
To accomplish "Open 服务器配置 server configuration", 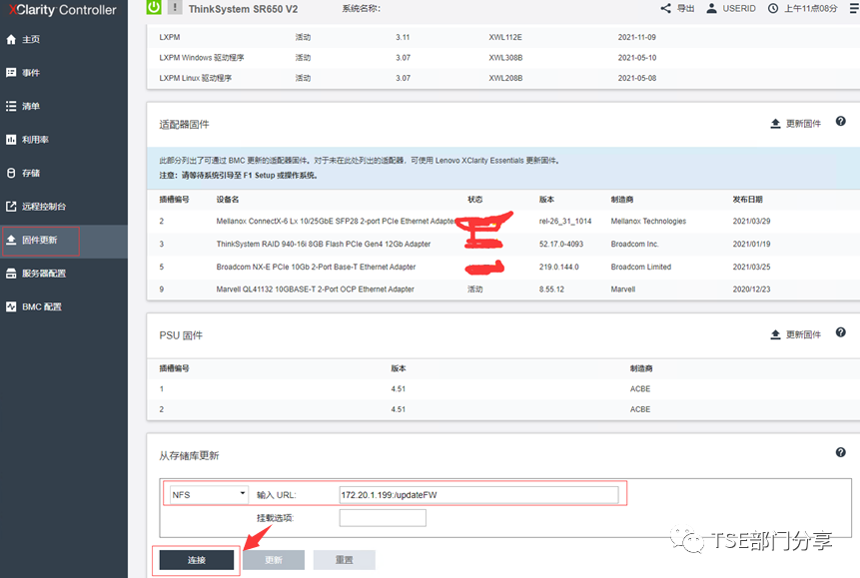I will coord(44,274).
